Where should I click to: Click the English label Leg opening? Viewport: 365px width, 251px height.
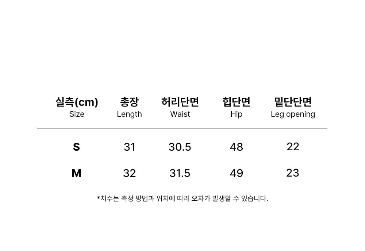coord(293,114)
